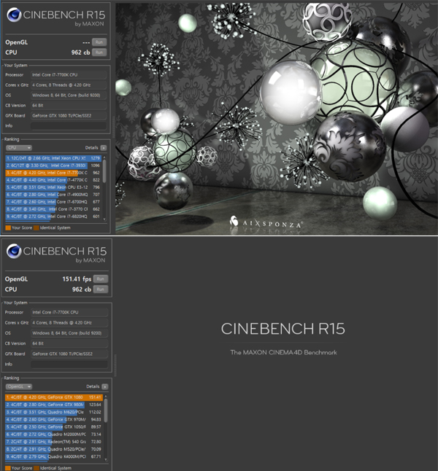Click the Details label in the OpenGL ranking panel
The height and width of the screenshot is (471, 438).
93,386
